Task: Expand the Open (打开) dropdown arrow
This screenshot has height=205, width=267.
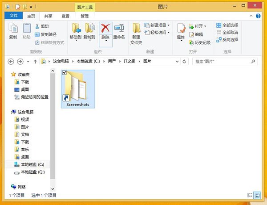Action: (205, 25)
